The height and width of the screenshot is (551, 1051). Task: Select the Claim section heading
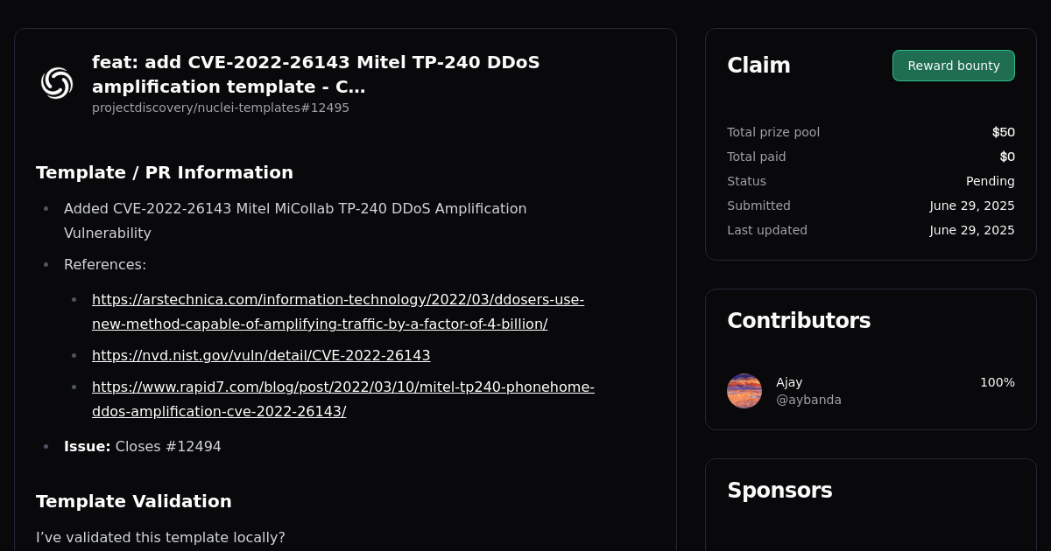(758, 65)
